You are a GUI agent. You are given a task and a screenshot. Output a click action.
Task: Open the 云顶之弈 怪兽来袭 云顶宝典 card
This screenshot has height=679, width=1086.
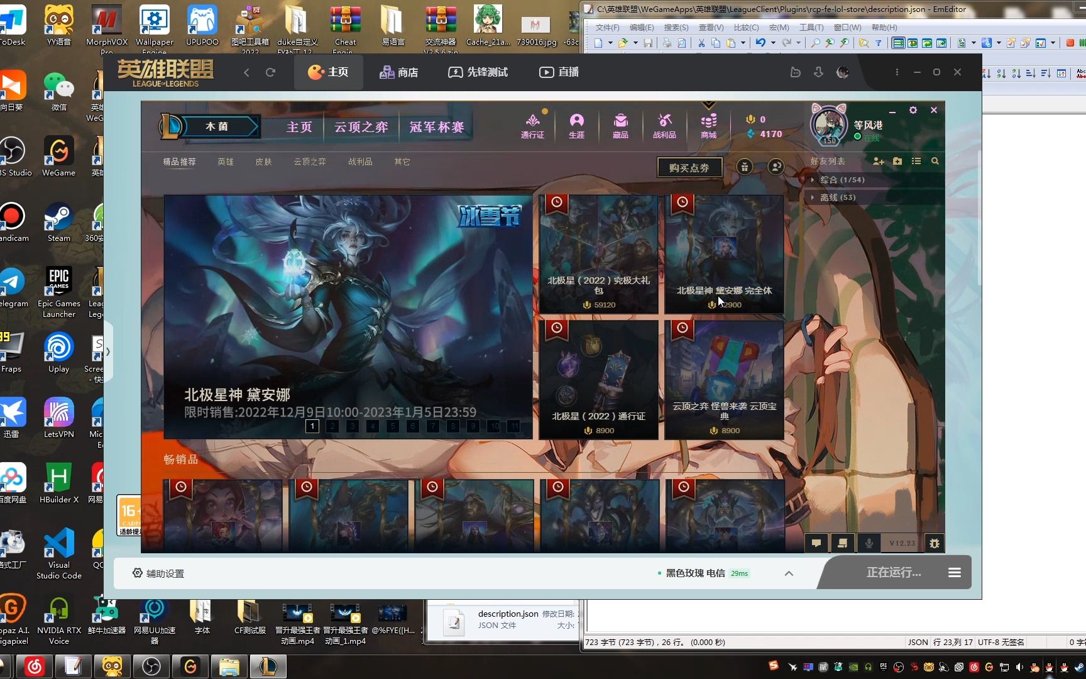[725, 380]
